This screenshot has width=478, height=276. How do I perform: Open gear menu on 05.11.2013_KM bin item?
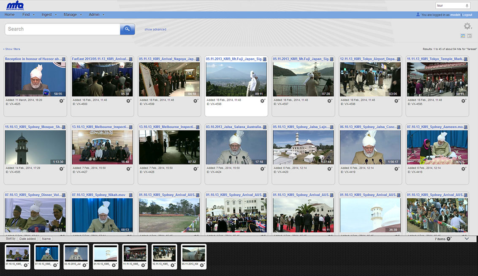[202, 265]
